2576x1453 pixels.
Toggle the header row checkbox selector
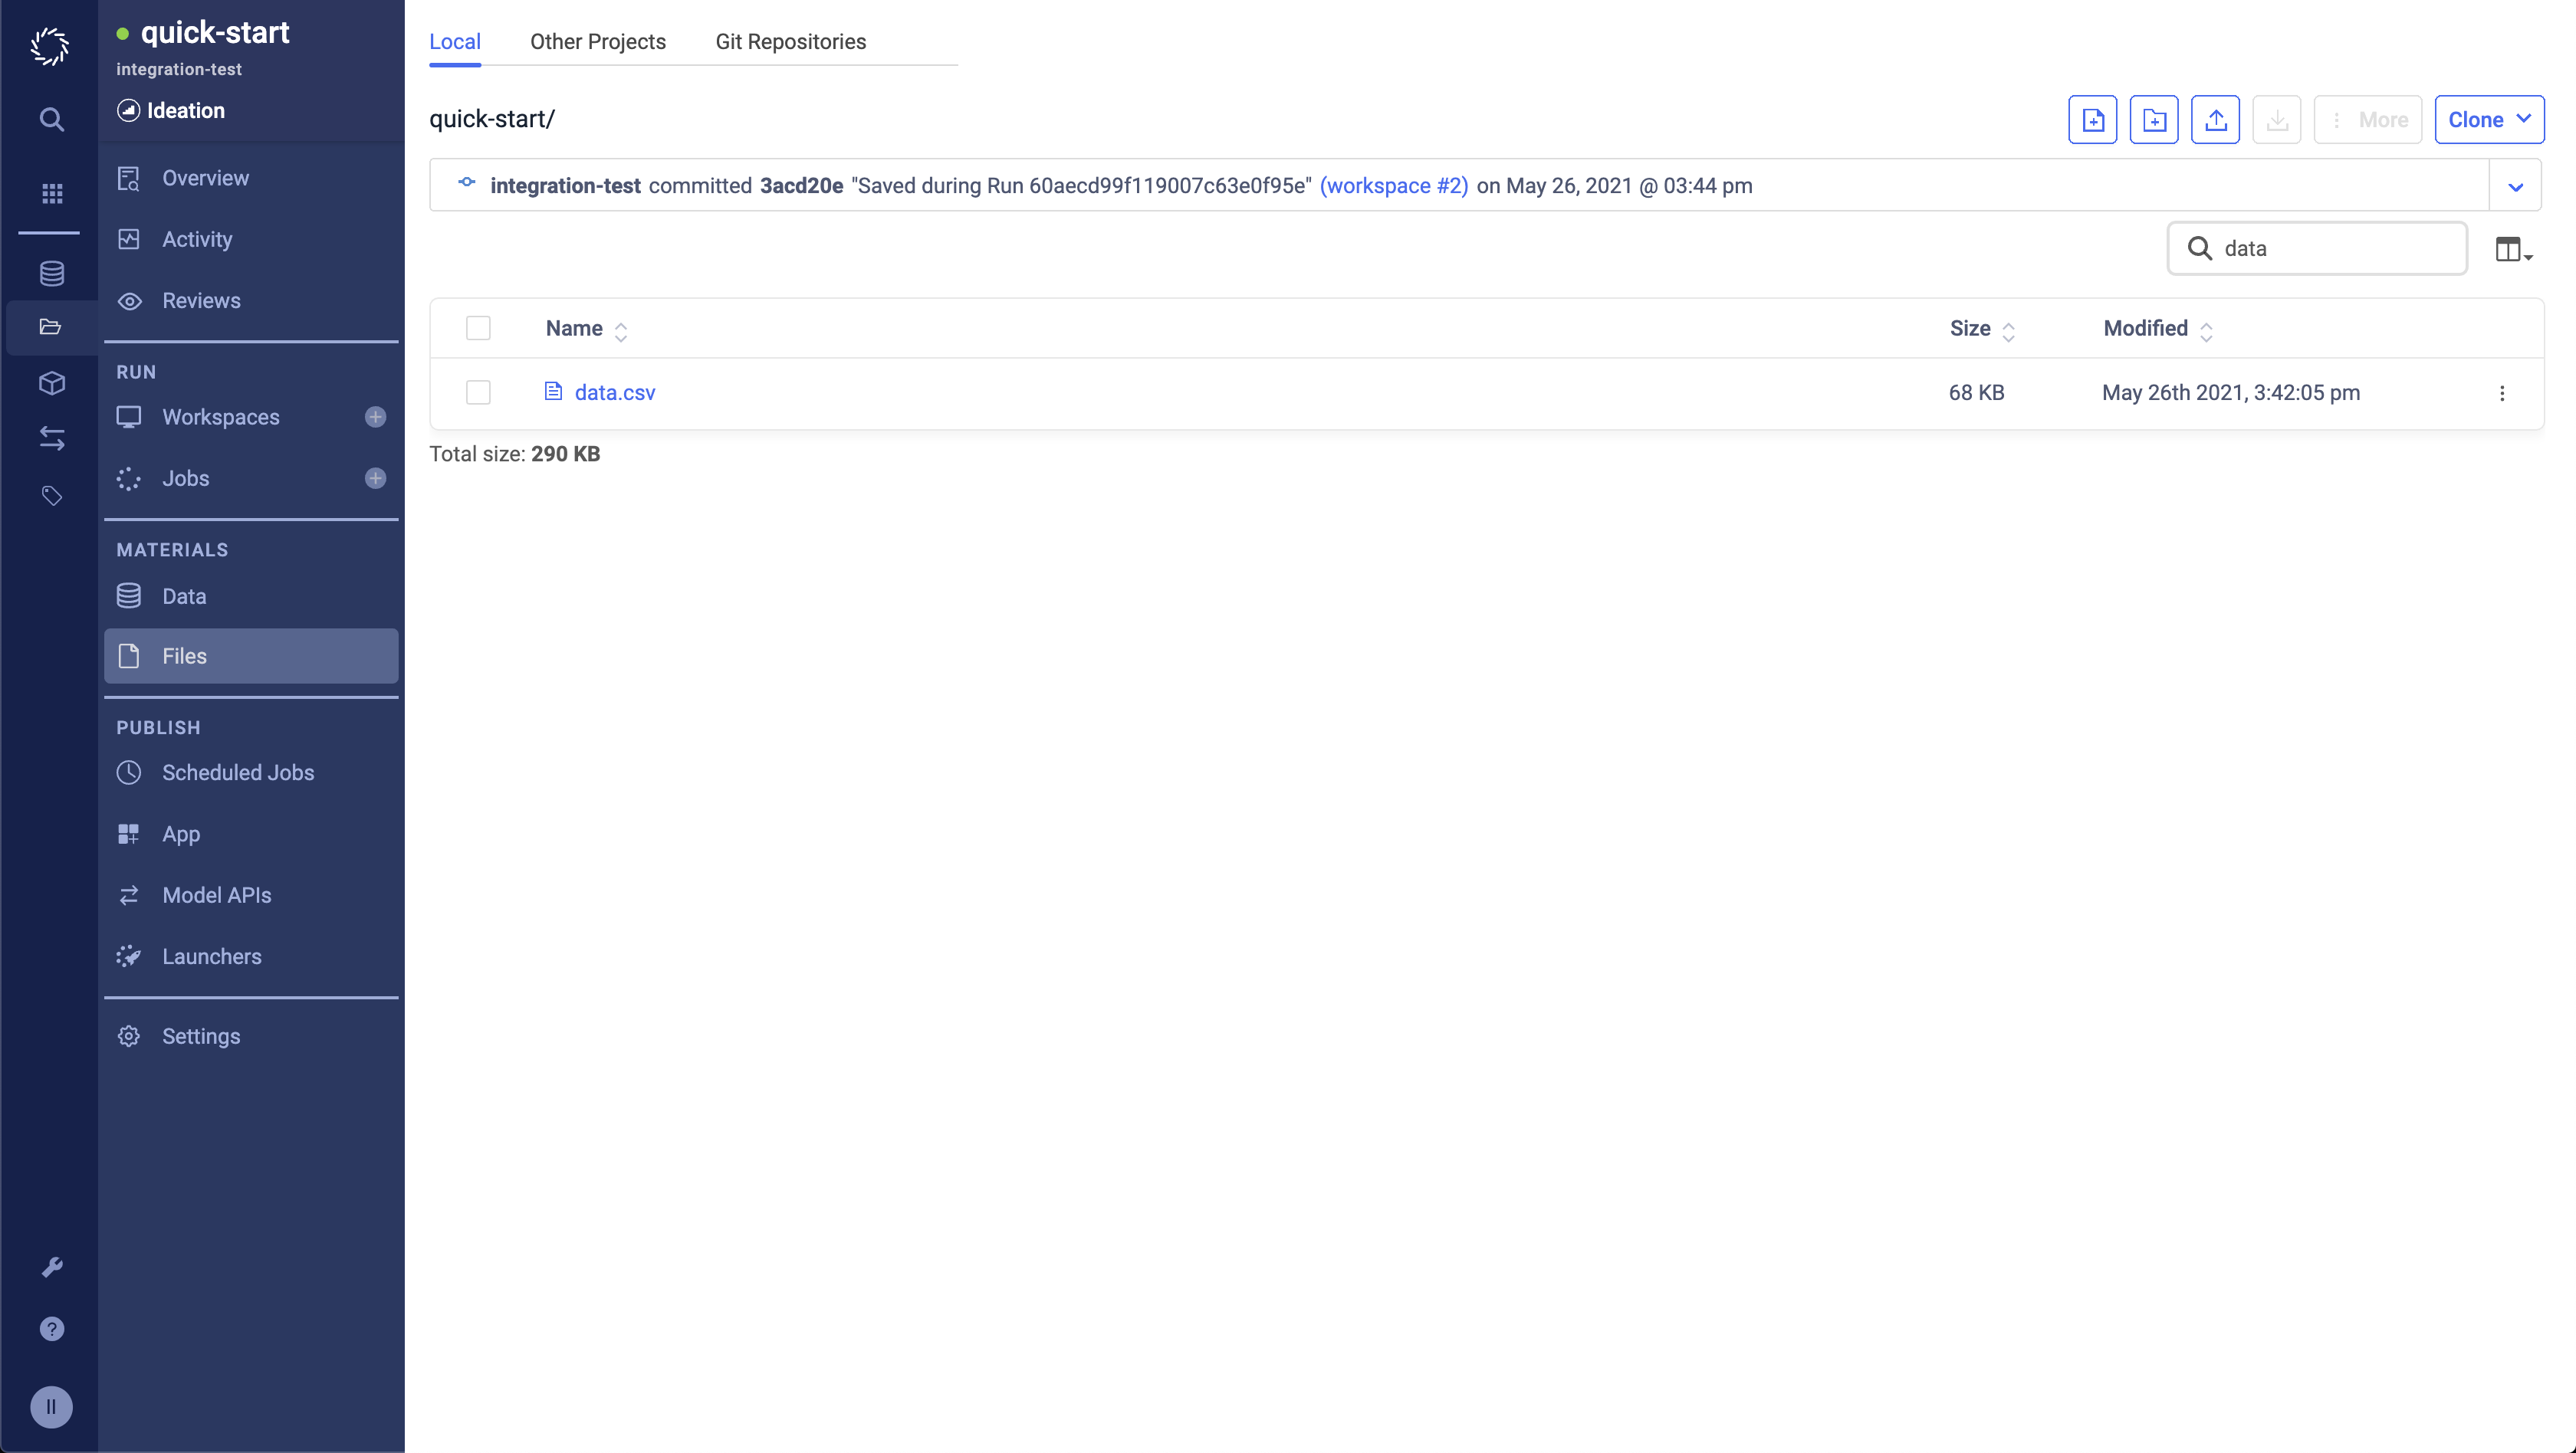(478, 327)
